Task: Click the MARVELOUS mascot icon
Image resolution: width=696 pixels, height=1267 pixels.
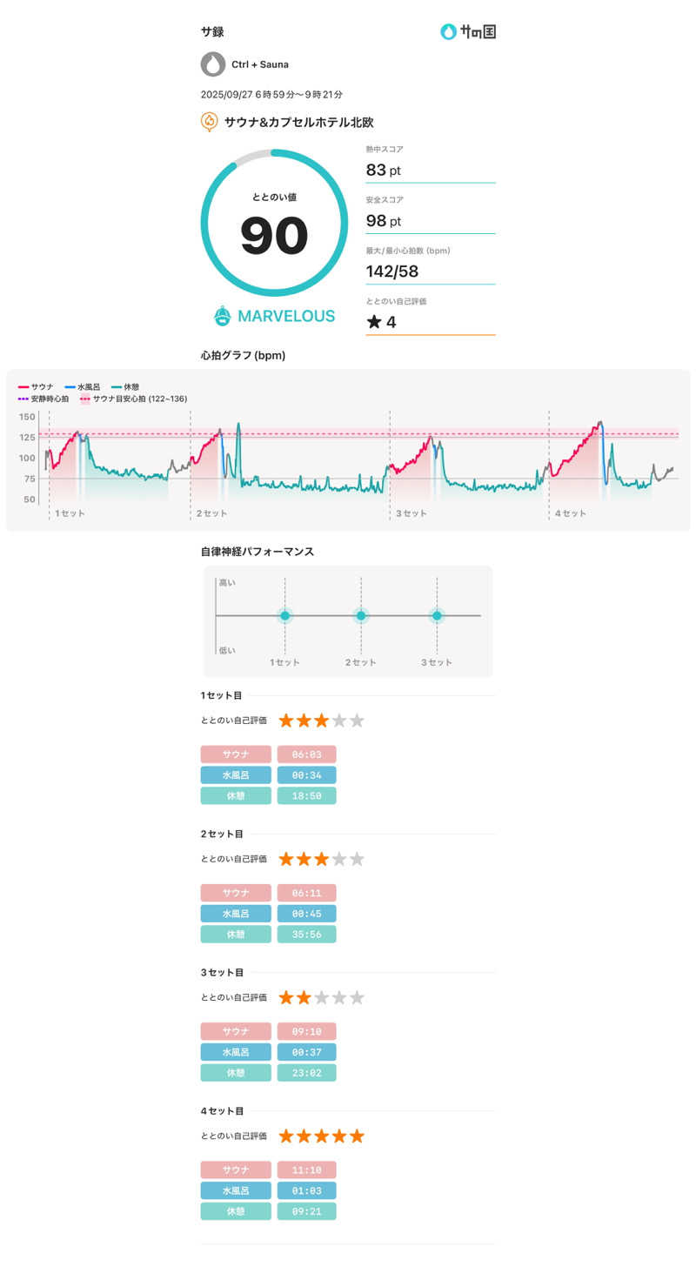Action: (x=223, y=316)
